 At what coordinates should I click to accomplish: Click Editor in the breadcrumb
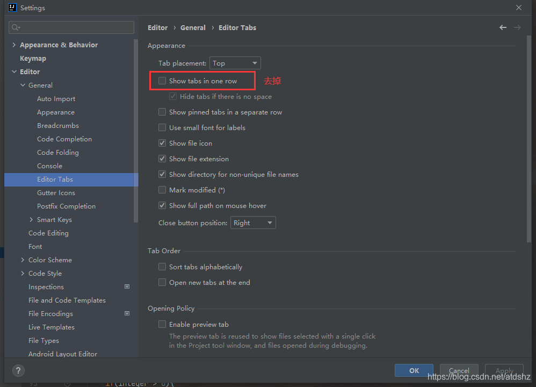157,28
